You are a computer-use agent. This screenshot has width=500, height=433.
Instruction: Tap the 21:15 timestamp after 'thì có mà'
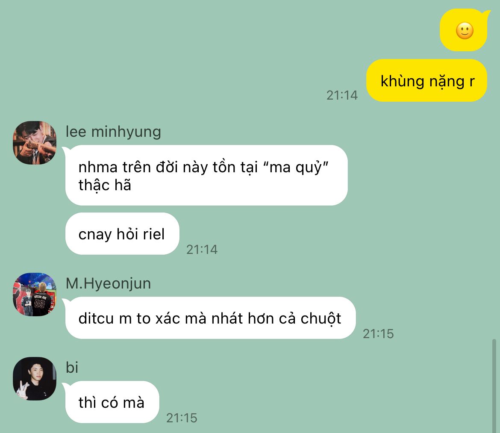(182, 418)
